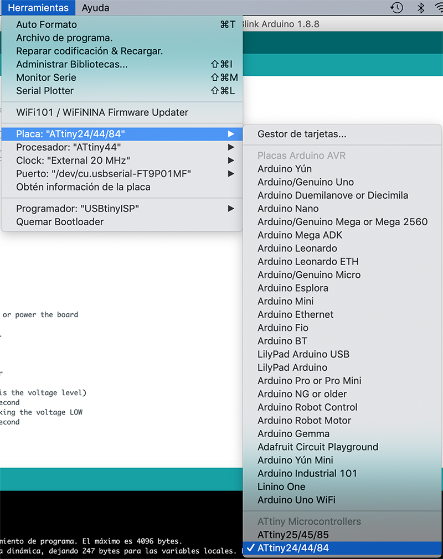Choose LilyPad Arduino USB board

tap(342, 354)
